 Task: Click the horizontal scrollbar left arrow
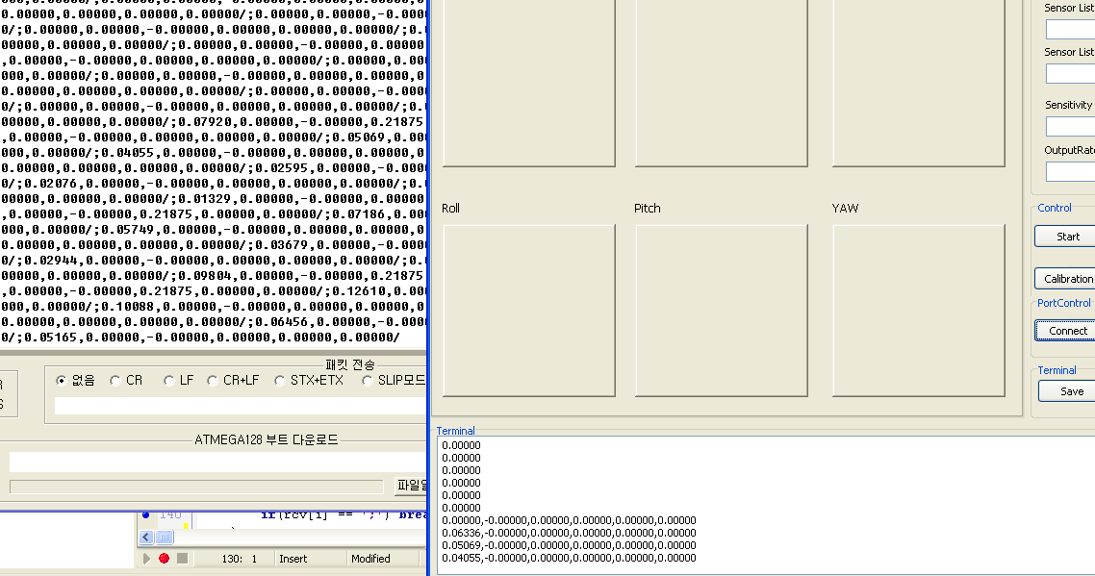tap(147, 538)
